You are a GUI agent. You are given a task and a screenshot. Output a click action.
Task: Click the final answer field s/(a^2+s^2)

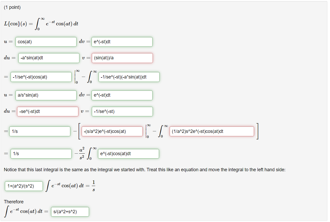70,212
